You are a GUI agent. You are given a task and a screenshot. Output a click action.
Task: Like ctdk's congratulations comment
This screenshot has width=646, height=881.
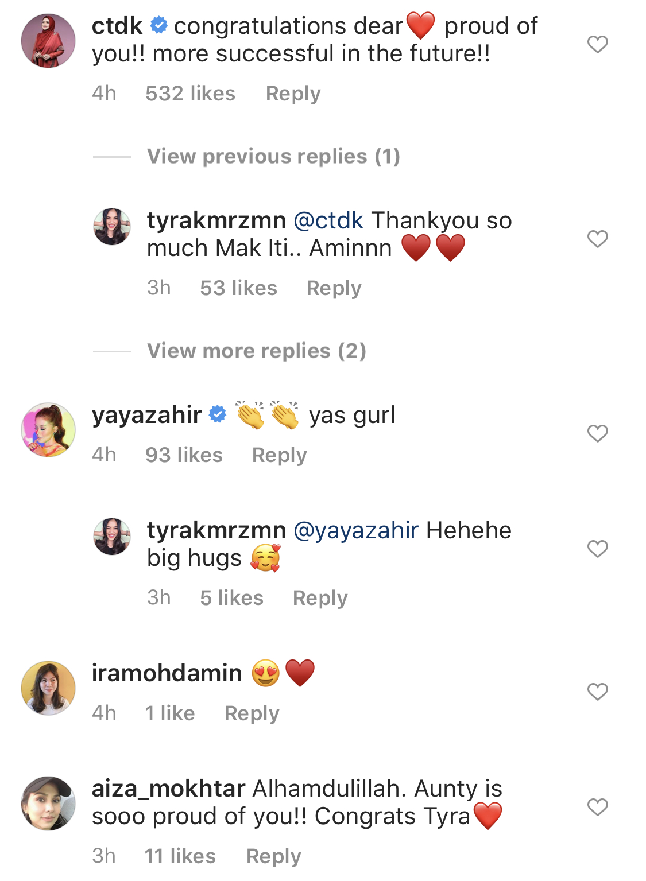click(597, 44)
